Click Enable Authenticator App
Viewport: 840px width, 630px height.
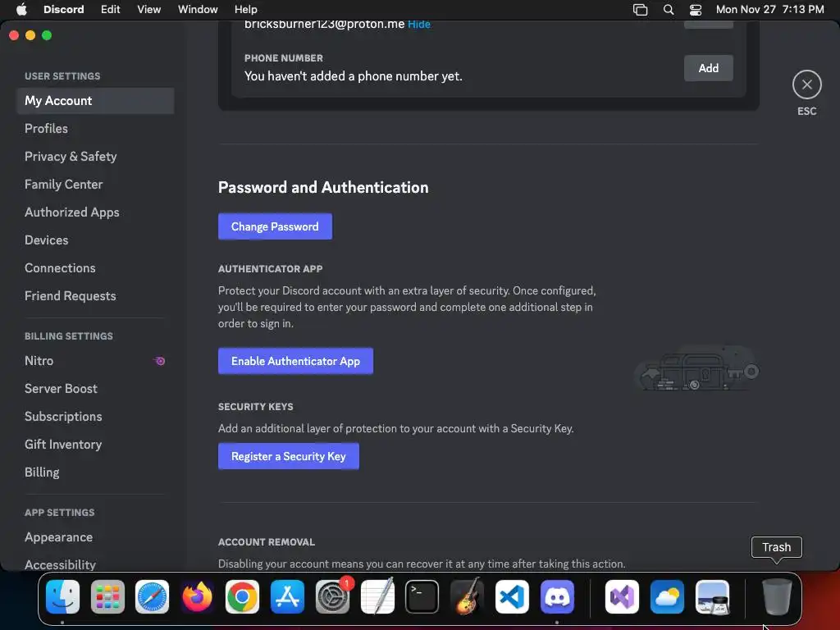pyautogui.click(x=295, y=361)
